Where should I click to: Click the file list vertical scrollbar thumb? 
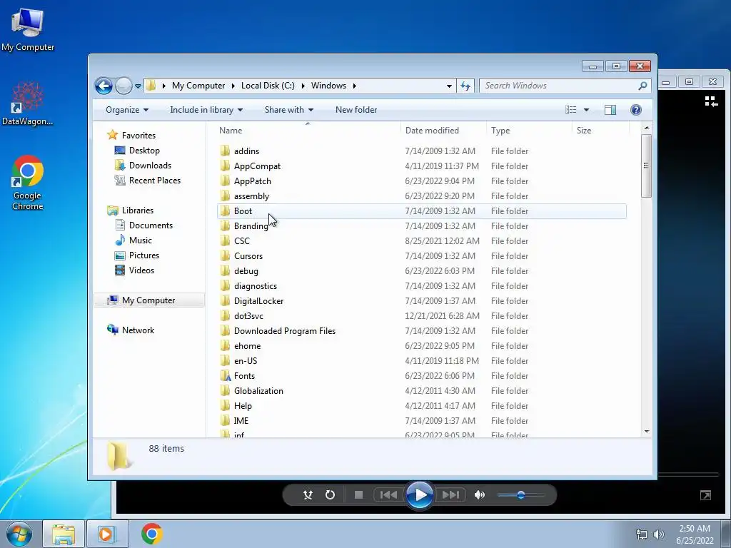pyautogui.click(x=646, y=166)
